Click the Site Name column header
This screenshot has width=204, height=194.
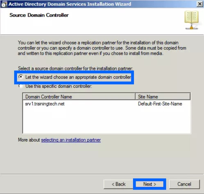click(163, 97)
